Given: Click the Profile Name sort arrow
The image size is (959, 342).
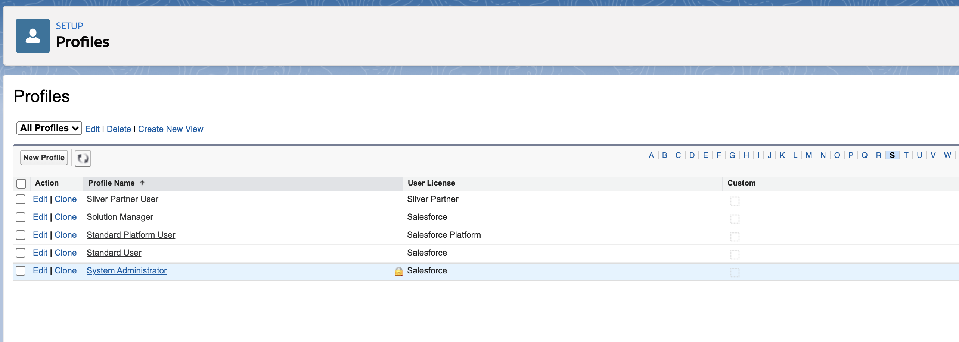Looking at the screenshot, I should pos(142,183).
